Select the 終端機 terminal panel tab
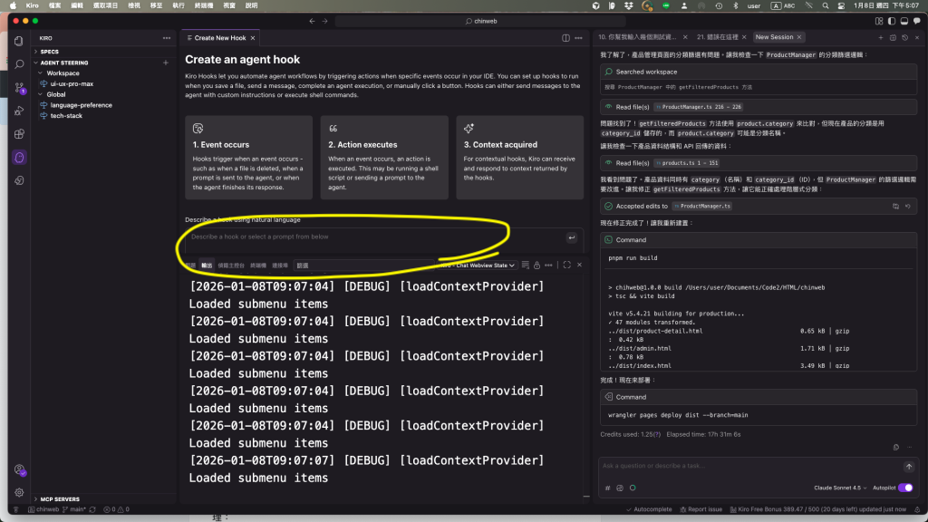This screenshot has height=522, width=928. tap(258, 266)
